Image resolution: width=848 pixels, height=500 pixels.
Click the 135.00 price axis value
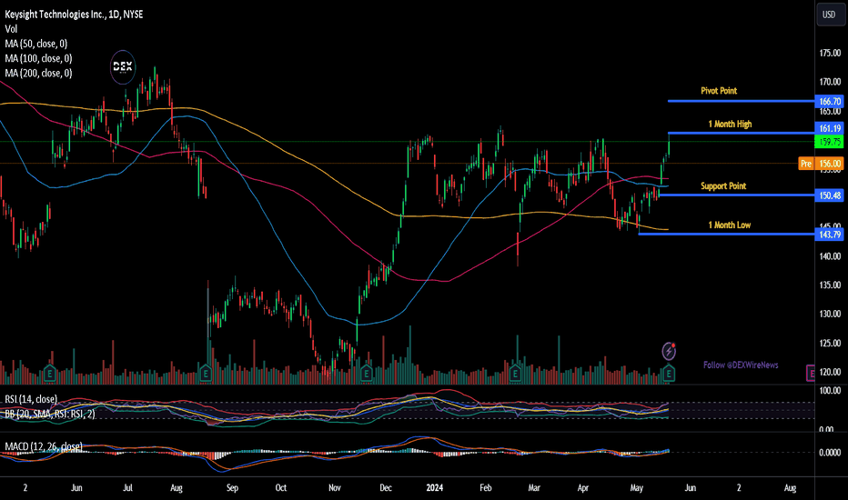point(830,285)
